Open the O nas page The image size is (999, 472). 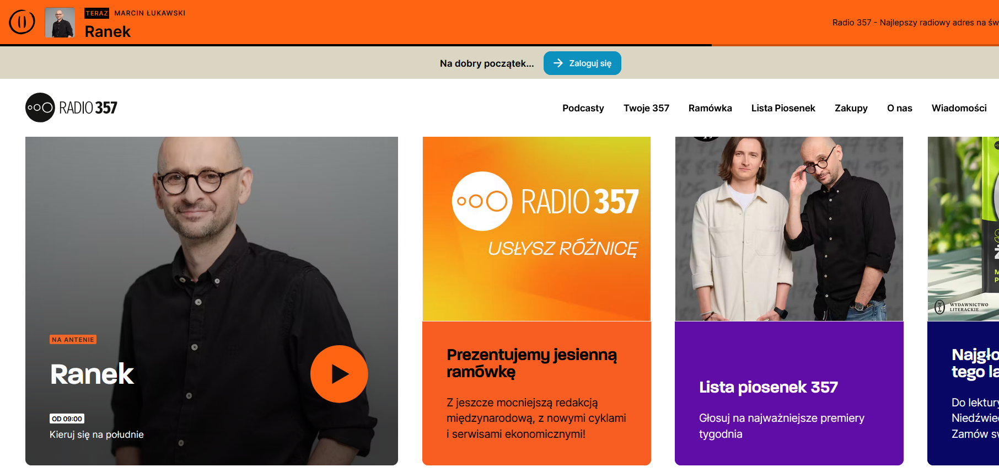[899, 108]
